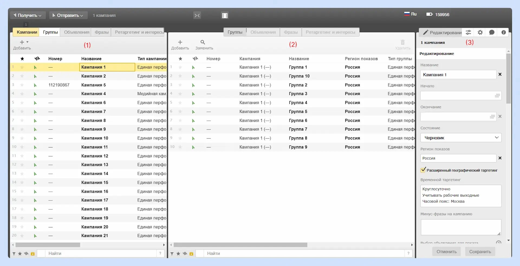Click the status arrow icon for Кампания 5

35,85
